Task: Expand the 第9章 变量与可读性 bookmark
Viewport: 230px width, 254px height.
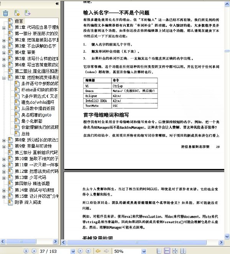Action: (x=4, y=147)
